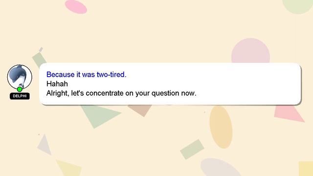Click the Delphi dolphin avatar

click(20, 77)
